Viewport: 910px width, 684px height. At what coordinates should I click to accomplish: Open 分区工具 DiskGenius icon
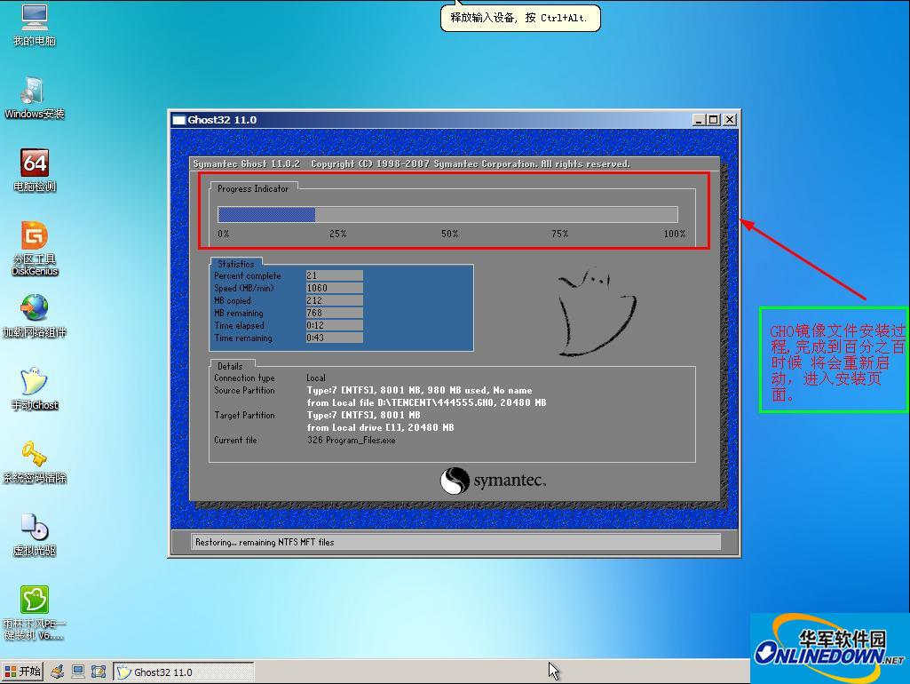click(35, 249)
